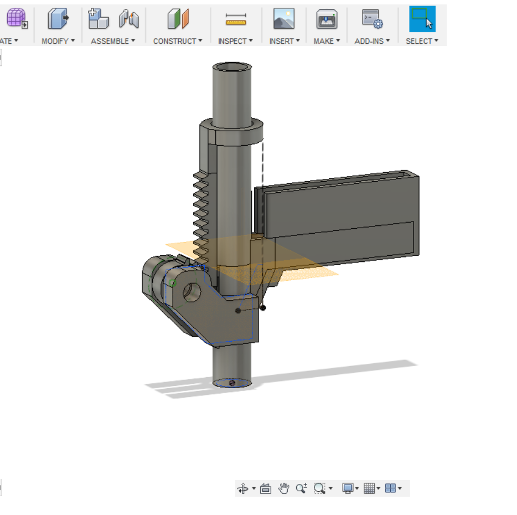Activate the Select tool icon
This screenshot has width=517, height=515.
click(422, 19)
